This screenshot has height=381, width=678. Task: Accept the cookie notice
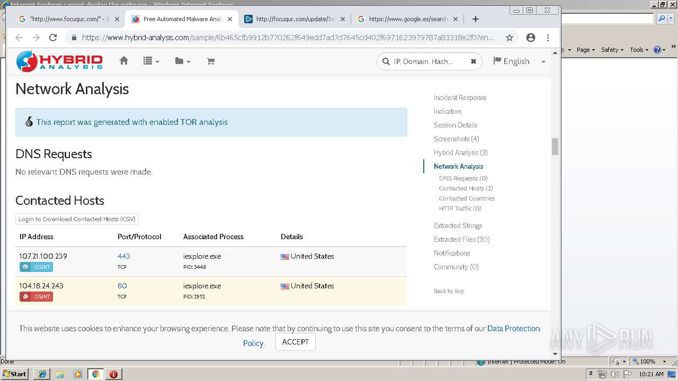pyautogui.click(x=296, y=342)
